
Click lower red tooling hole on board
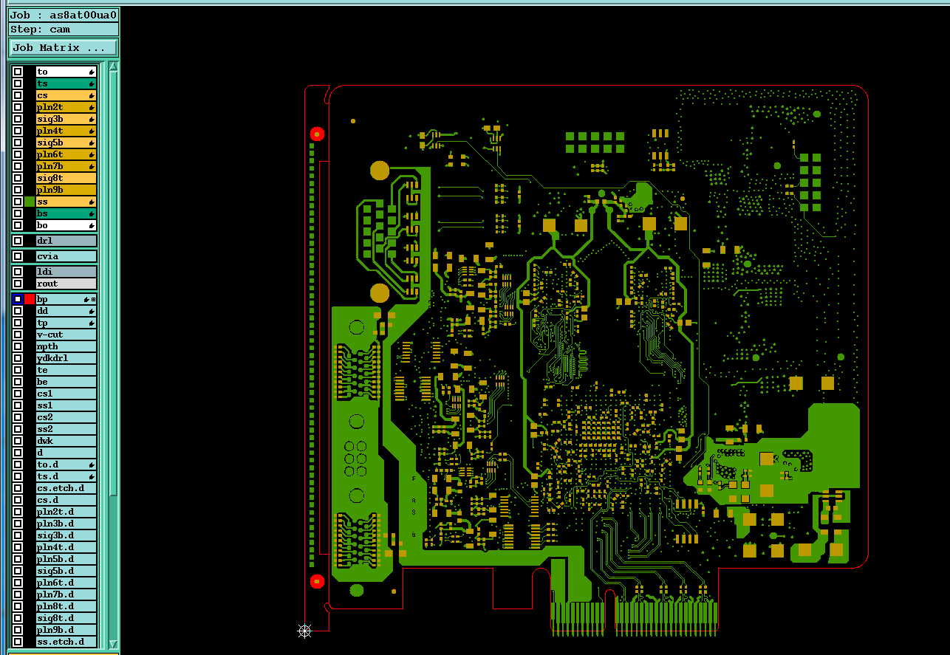tap(317, 581)
